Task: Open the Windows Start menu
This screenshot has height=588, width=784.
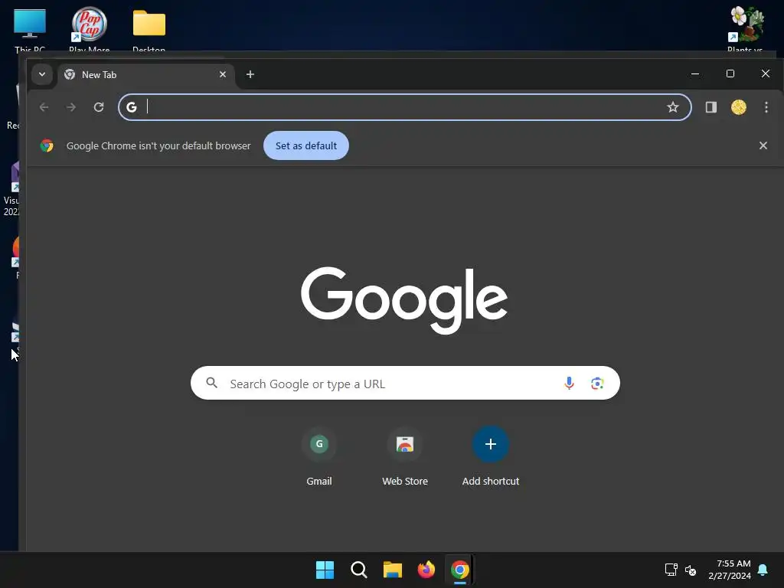Action: (x=325, y=570)
